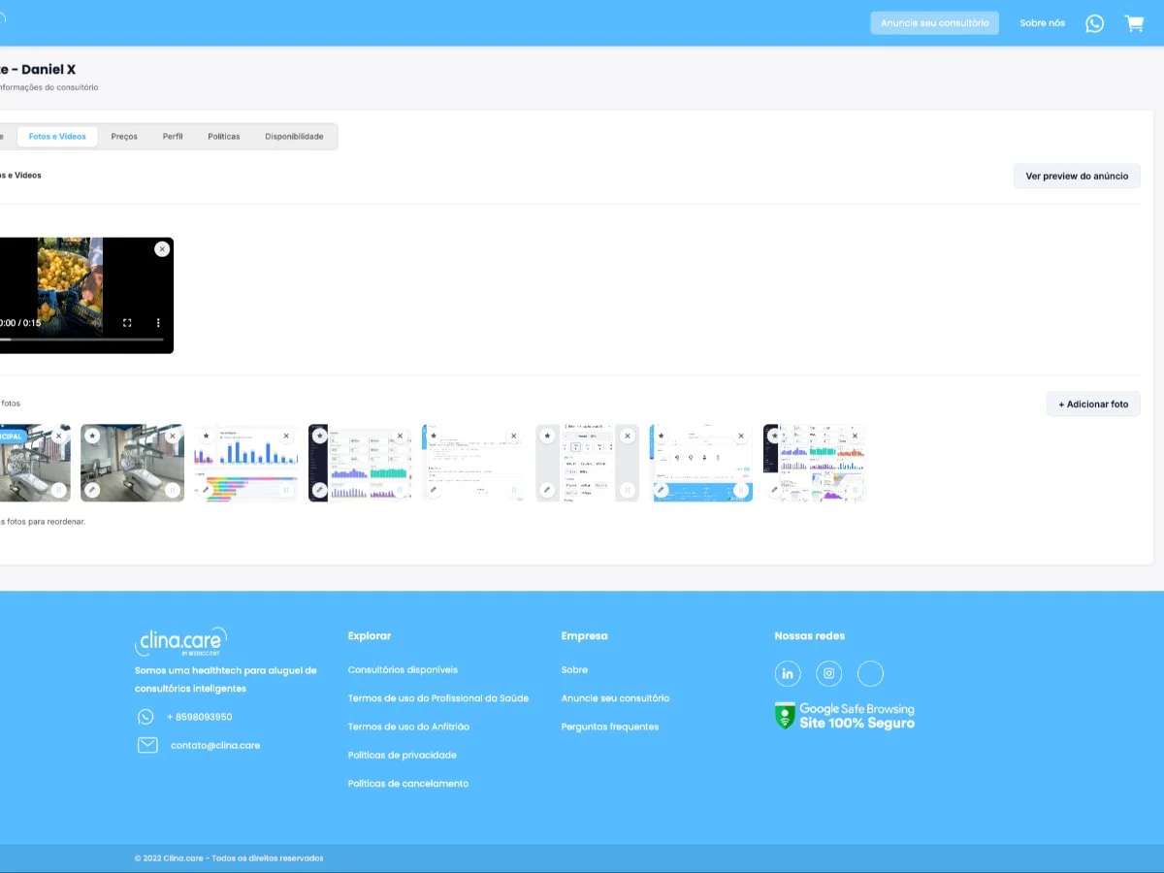Viewport: 1164px width, 873px height.
Task: Click the video progress bar
Action: [x=81, y=339]
